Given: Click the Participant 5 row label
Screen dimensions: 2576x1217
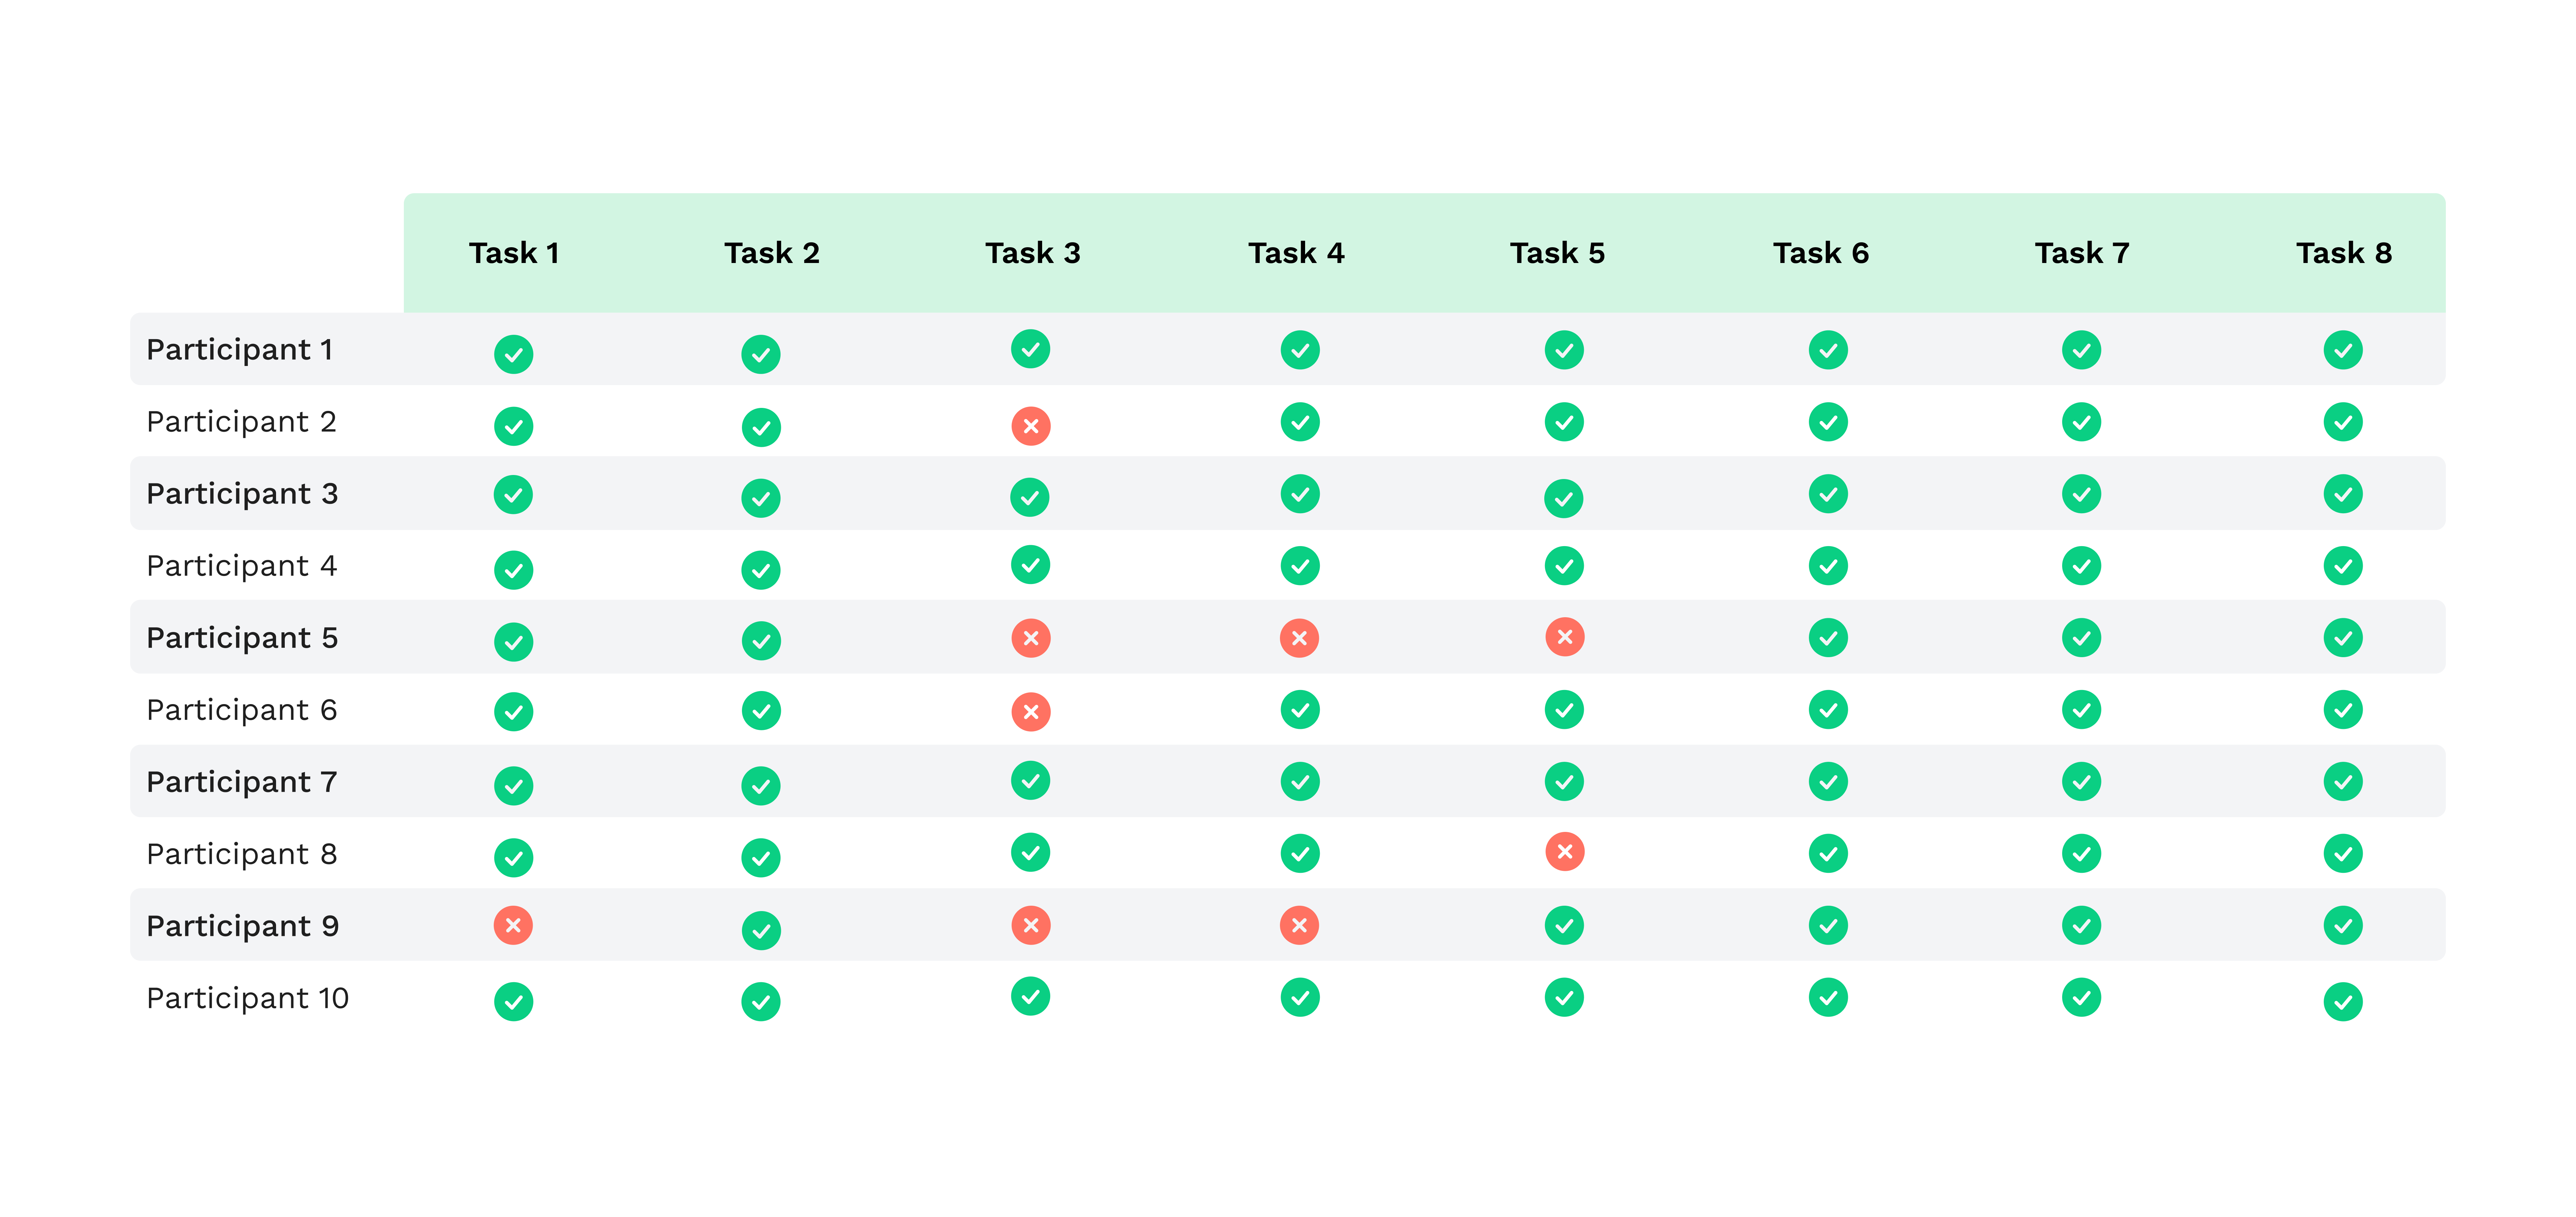Looking at the screenshot, I should 242,638.
